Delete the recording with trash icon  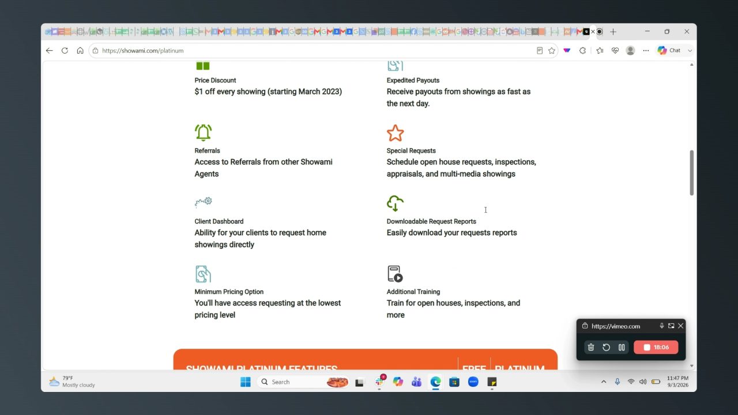click(x=591, y=347)
